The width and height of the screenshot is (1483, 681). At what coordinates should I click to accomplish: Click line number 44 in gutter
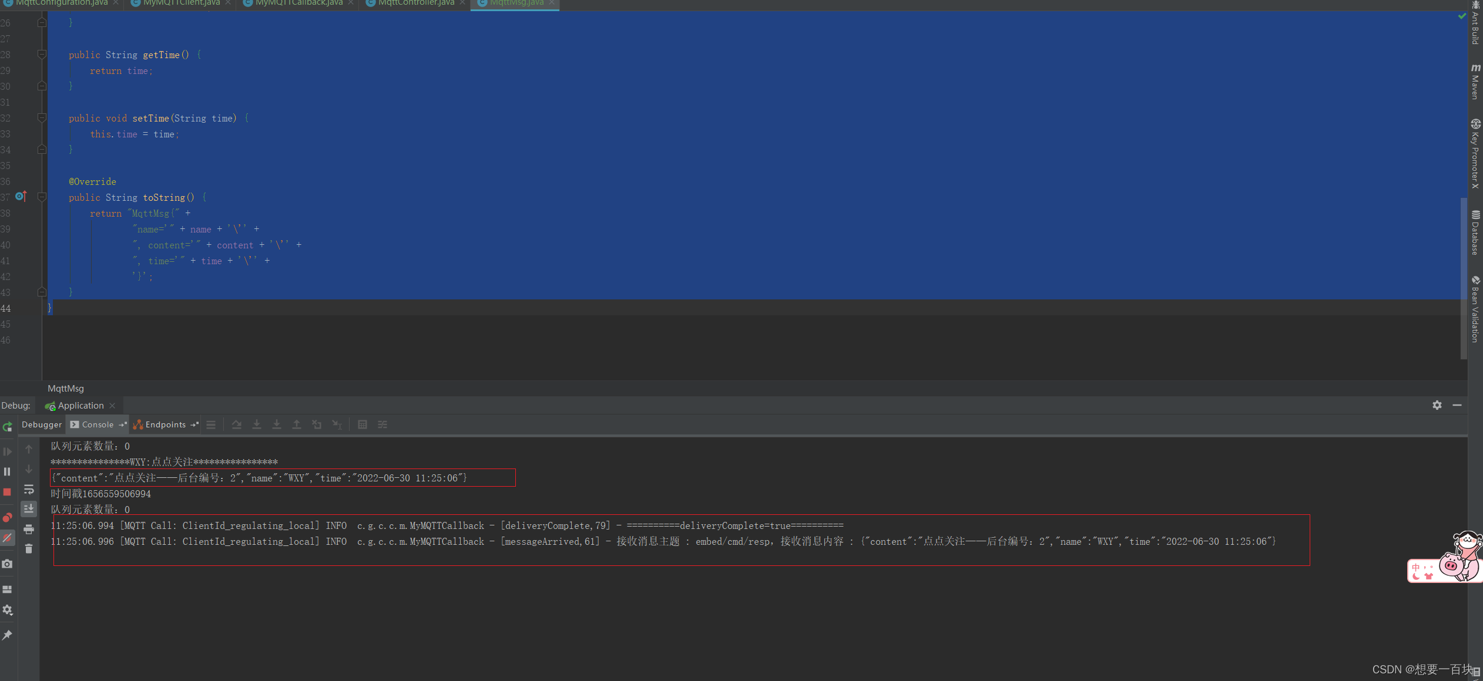[x=5, y=308]
